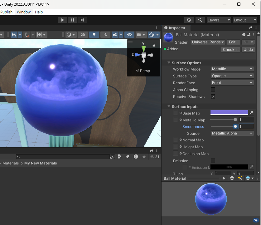The width and height of the screenshot is (261, 225).
Task: Filter project assets by label tag icon
Action: (128, 157)
